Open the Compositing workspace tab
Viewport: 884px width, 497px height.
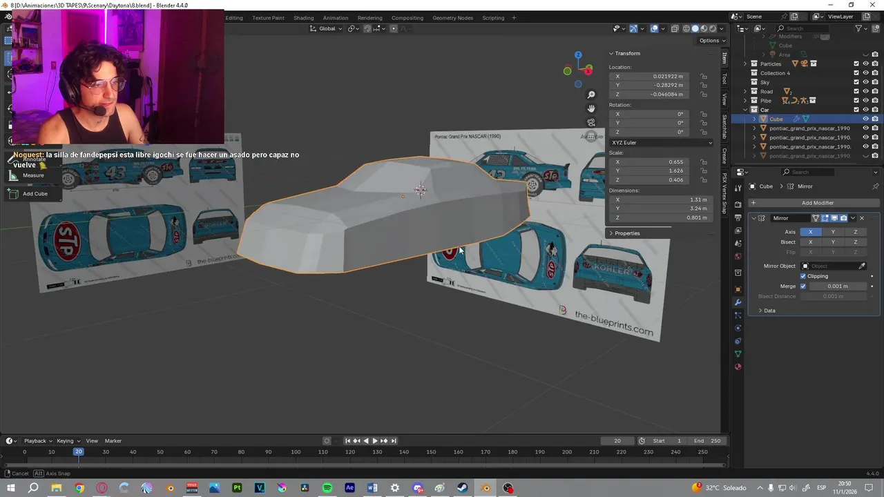pyautogui.click(x=407, y=18)
